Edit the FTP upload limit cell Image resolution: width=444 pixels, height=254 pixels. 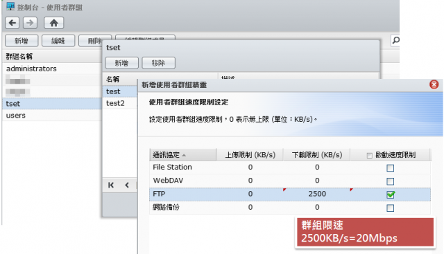point(250,194)
